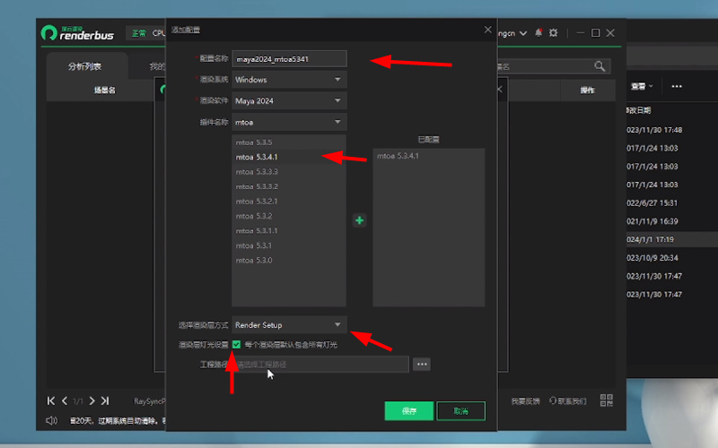Select the highlighted row 024/1/1 17:19

671,239
